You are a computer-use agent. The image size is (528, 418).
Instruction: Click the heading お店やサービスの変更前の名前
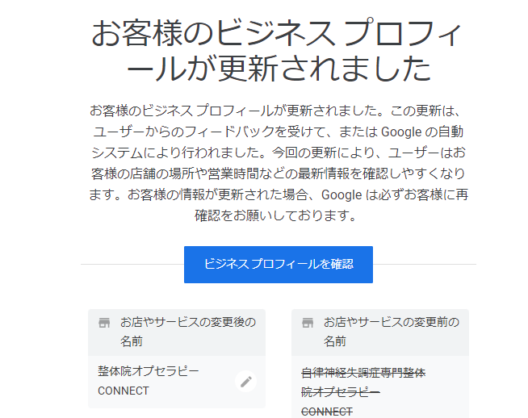click(x=392, y=332)
